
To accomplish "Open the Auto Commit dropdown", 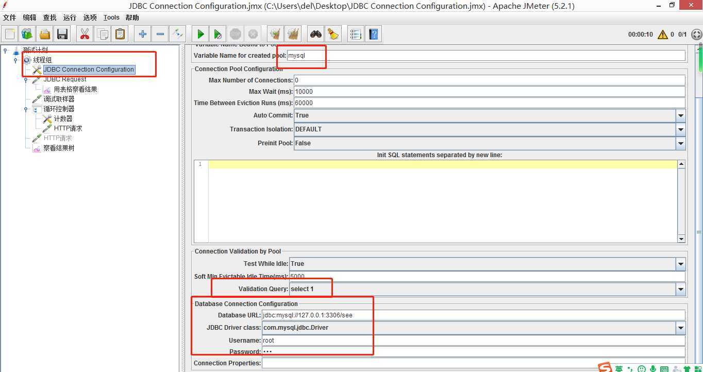I will tap(681, 115).
